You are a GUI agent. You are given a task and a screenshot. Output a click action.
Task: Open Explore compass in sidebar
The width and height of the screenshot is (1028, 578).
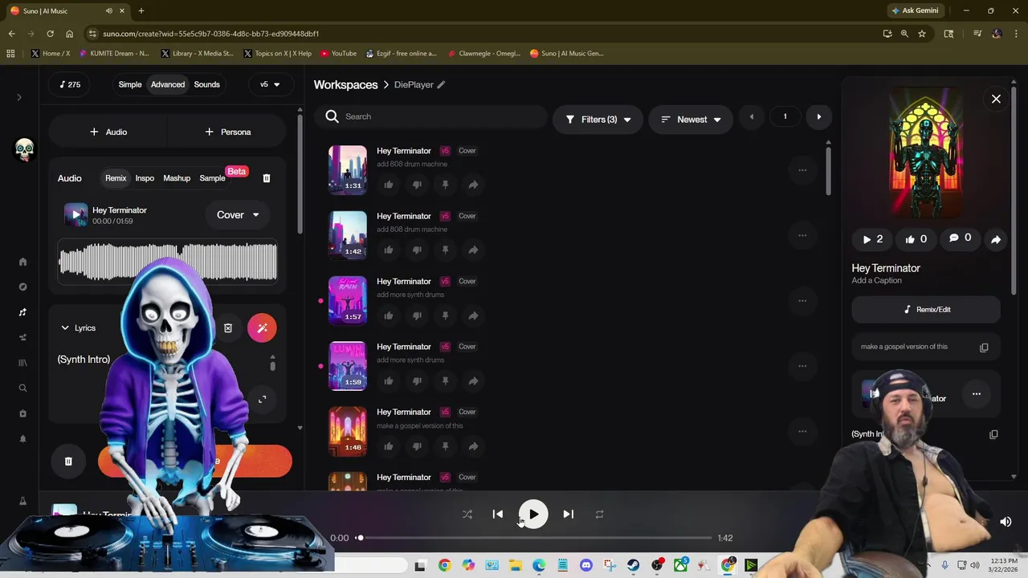tap(22, 287)
